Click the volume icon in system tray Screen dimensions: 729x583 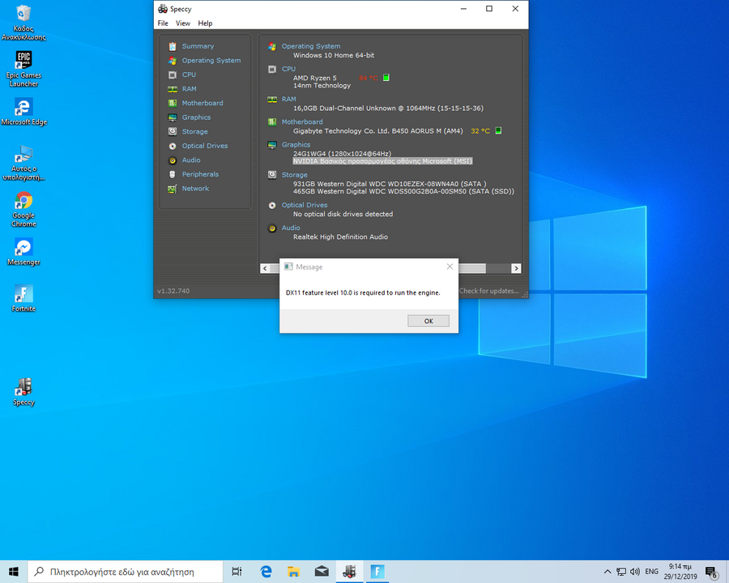[x=634, y=572]
